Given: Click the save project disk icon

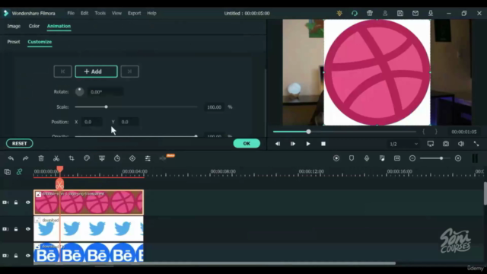Looking at the screenshot, I should pos(400,14).
